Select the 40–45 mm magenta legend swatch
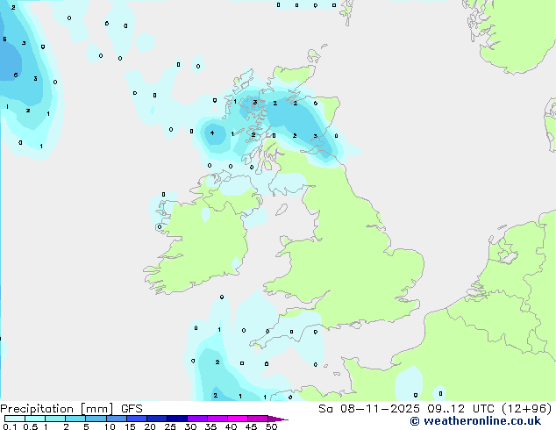 coord(238,419)
